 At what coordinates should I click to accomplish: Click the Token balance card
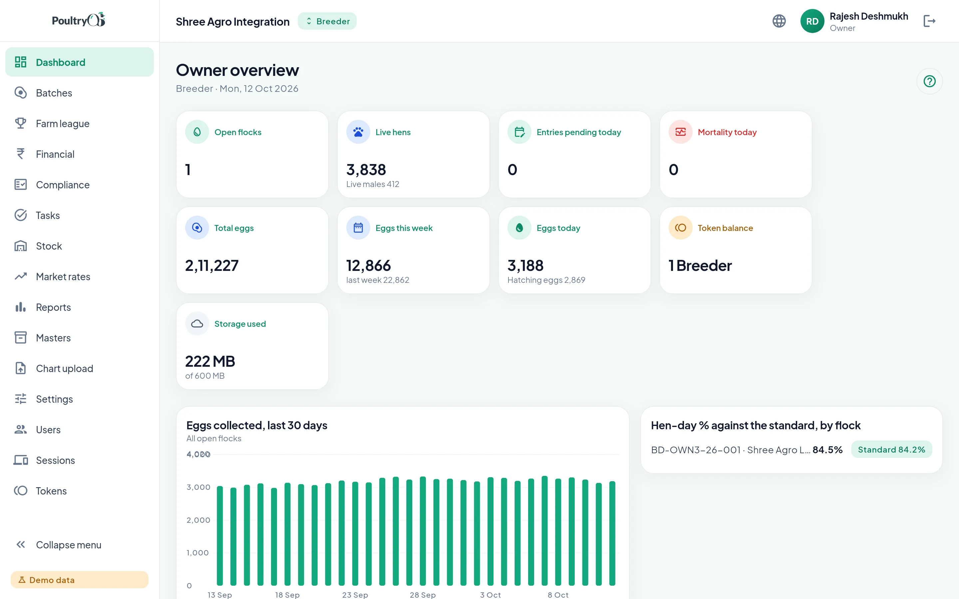[x=736, y=250]
